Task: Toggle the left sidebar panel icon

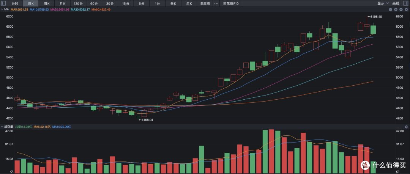Action: coord(4,3)
